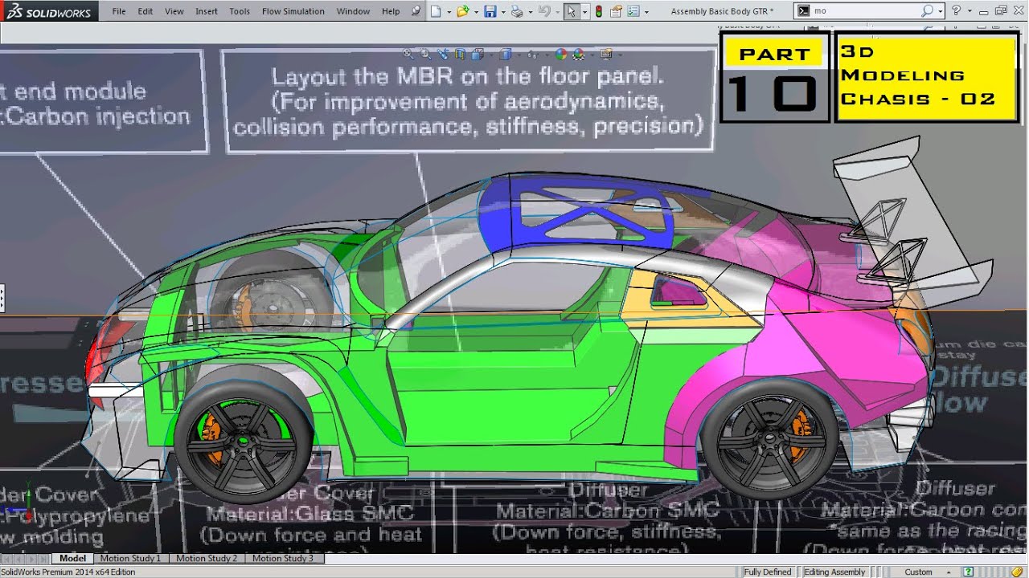
Task: Switch to Motion Study 3 tab
Action: pyautogui.click(x=283, y=558)
